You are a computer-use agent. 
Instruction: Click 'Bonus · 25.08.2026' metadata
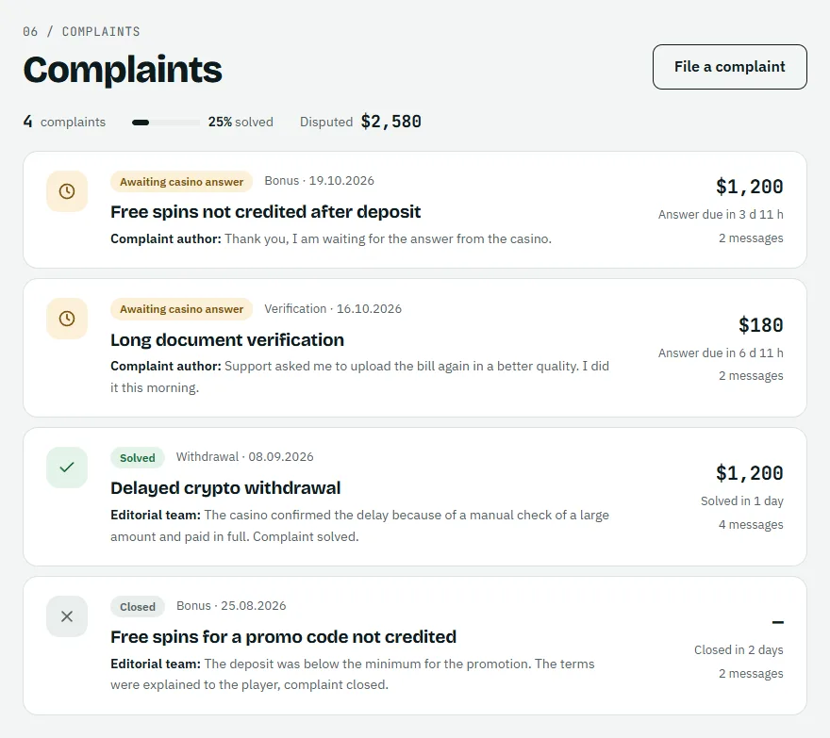click(x=231, y=605)
